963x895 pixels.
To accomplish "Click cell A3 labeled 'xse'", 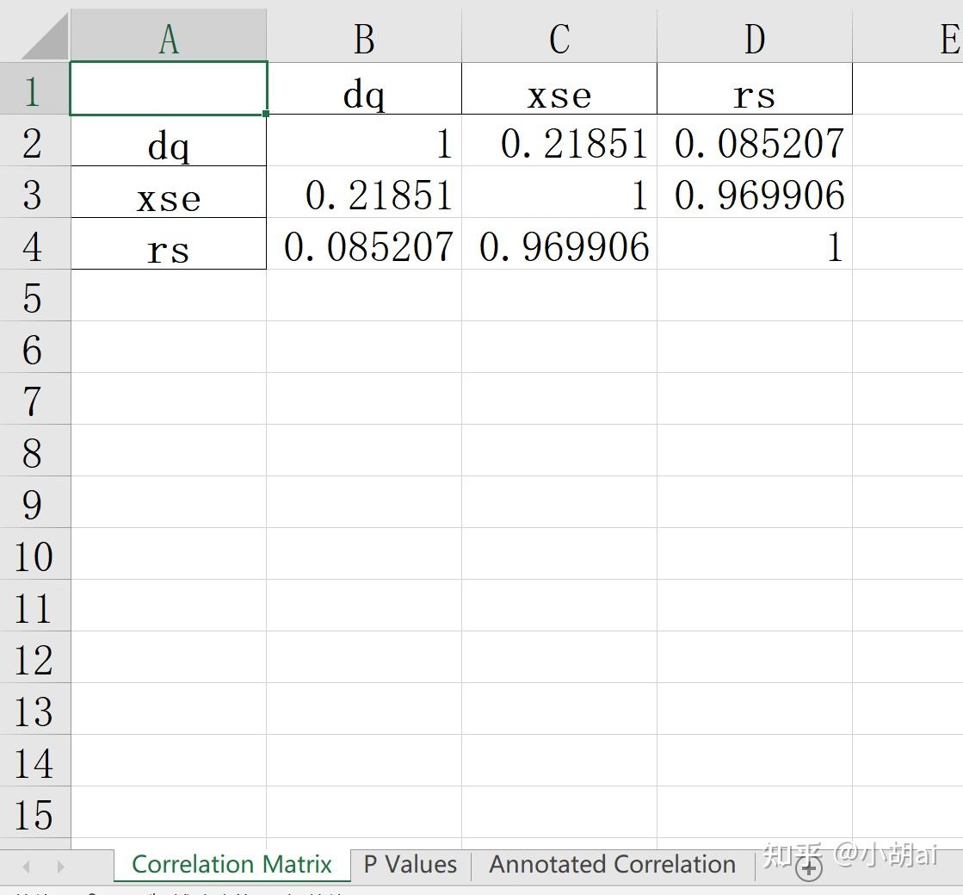I will (169, 192).
